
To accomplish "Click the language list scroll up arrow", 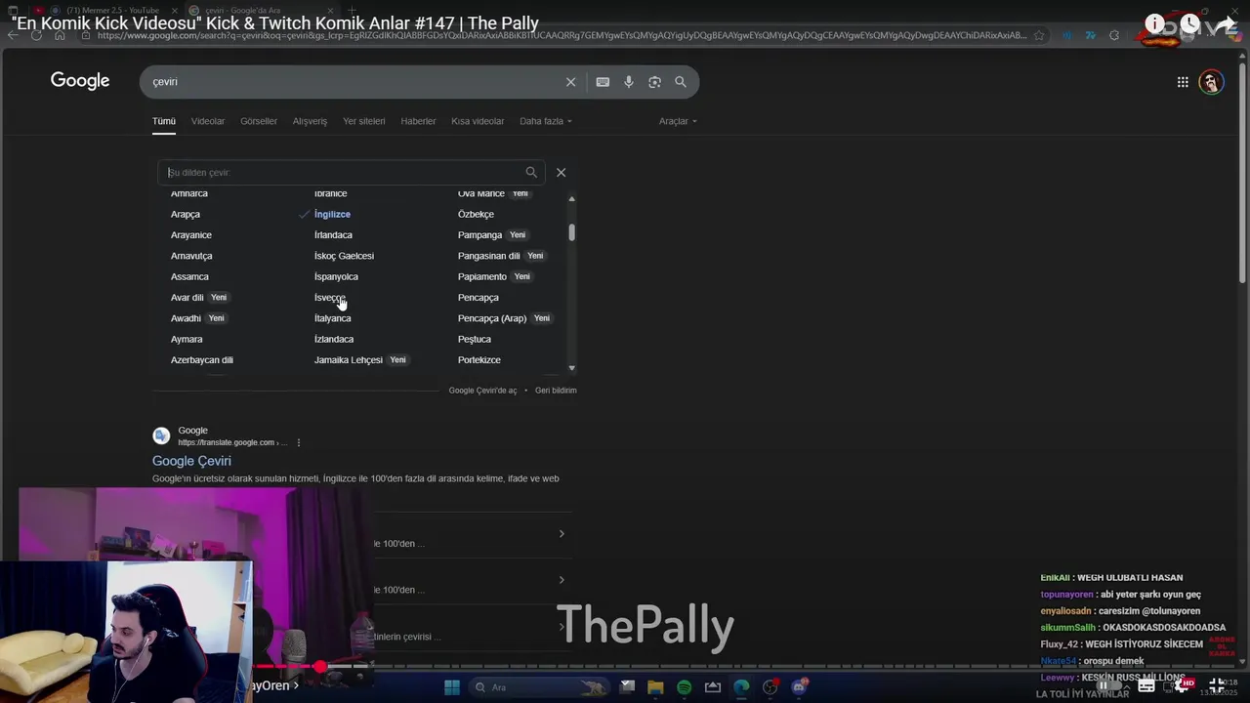I will pyautogui.click(x=571, y=198).
